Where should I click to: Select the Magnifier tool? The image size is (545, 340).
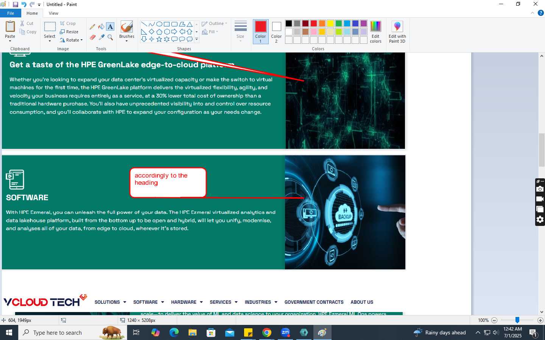pyautogui.click(x=110, y=37)
